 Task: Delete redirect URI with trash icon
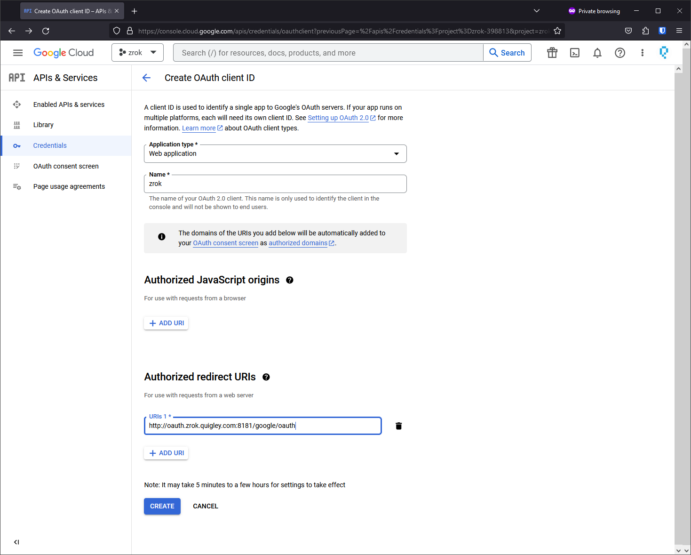(398, 426)
